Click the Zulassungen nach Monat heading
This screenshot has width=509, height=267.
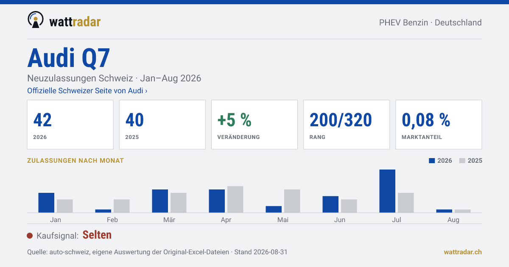tap(76, 161)
